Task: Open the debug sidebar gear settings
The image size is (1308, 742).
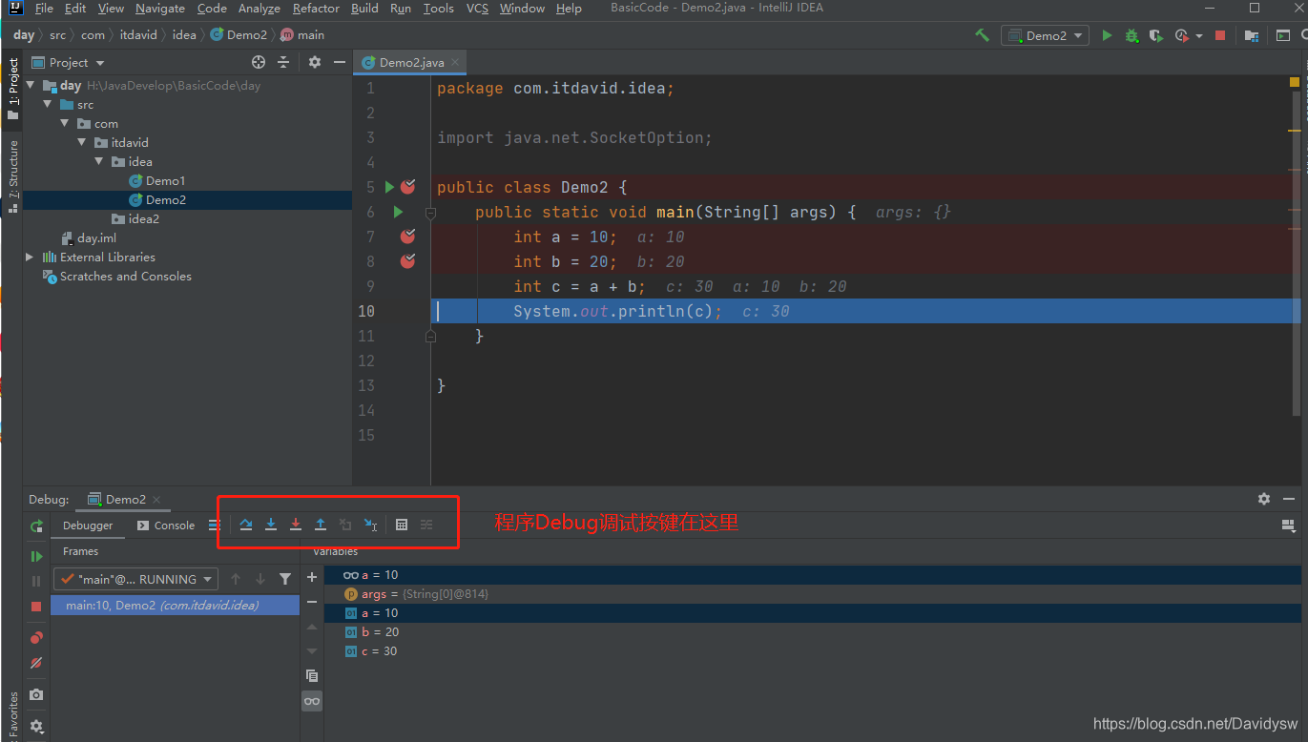Action: click(36, 726)
